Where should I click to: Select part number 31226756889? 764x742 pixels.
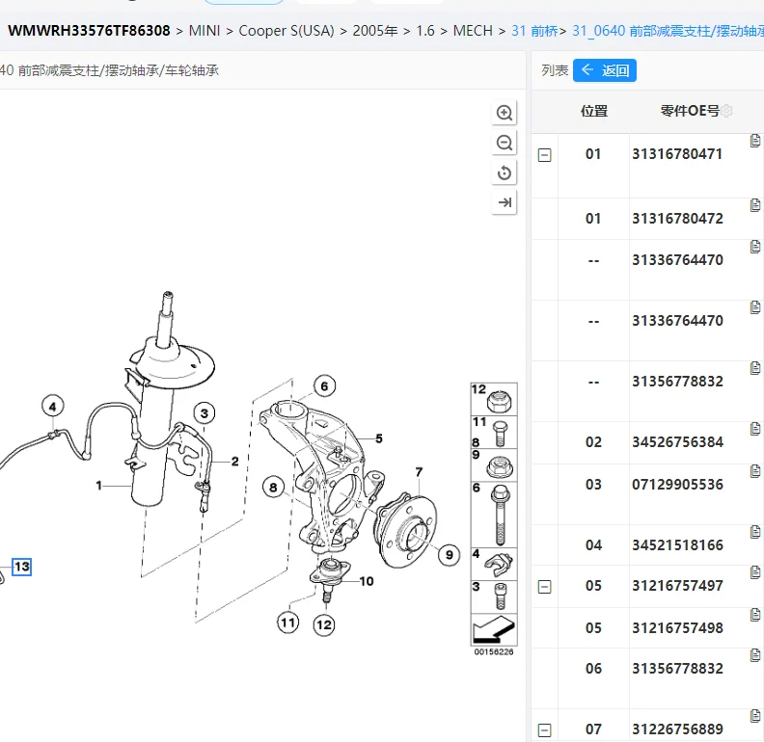tap(677, 729)
